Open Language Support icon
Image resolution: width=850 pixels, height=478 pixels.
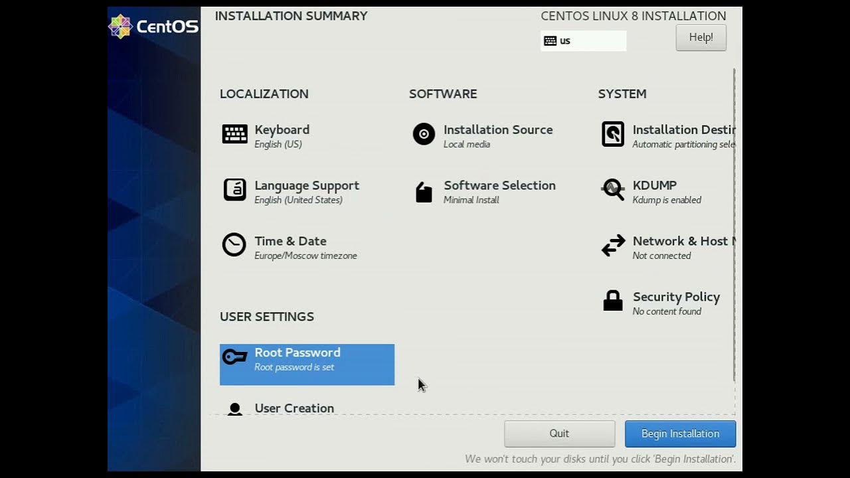234,190
